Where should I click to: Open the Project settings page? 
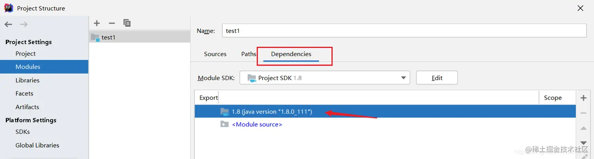coord(26,53)
